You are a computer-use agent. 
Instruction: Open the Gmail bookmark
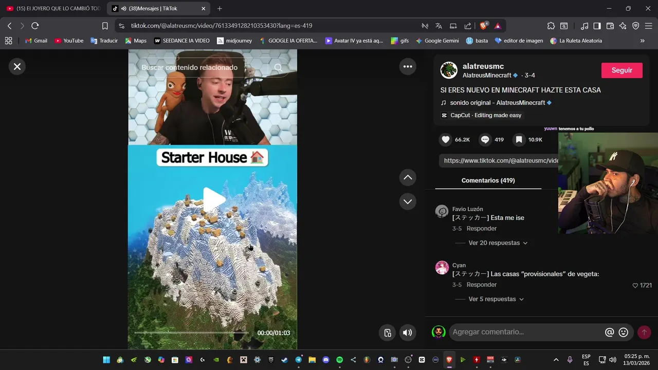36,41
